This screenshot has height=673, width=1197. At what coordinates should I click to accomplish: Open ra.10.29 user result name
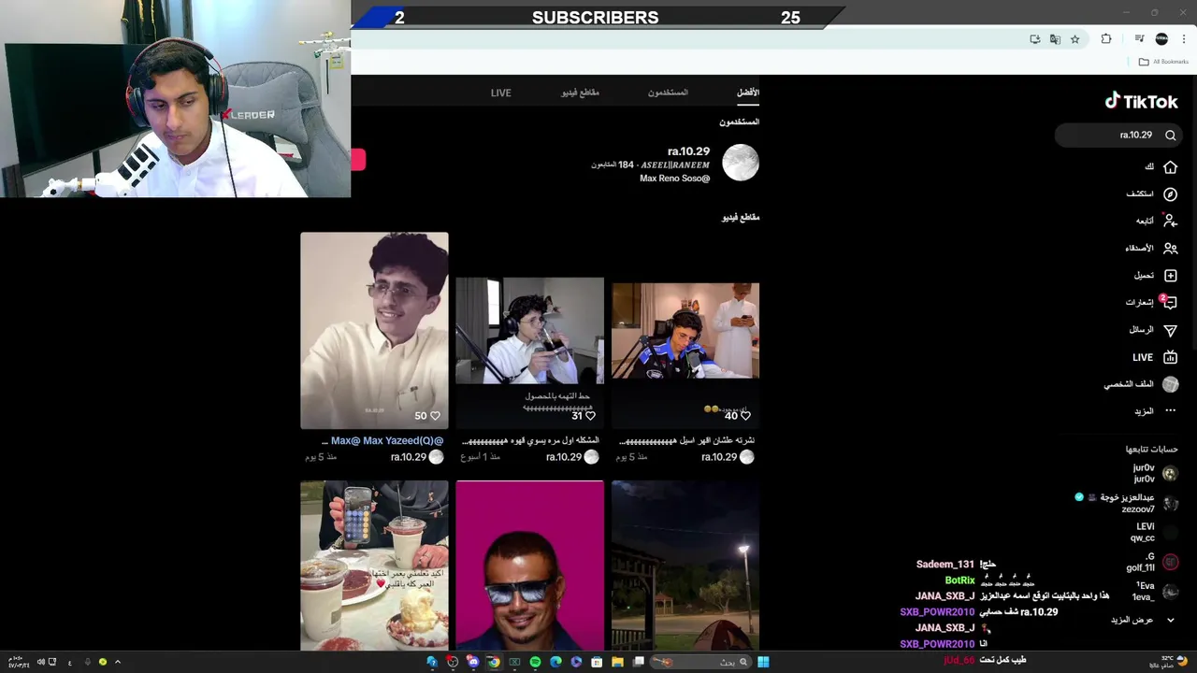[x=688, y=151]
